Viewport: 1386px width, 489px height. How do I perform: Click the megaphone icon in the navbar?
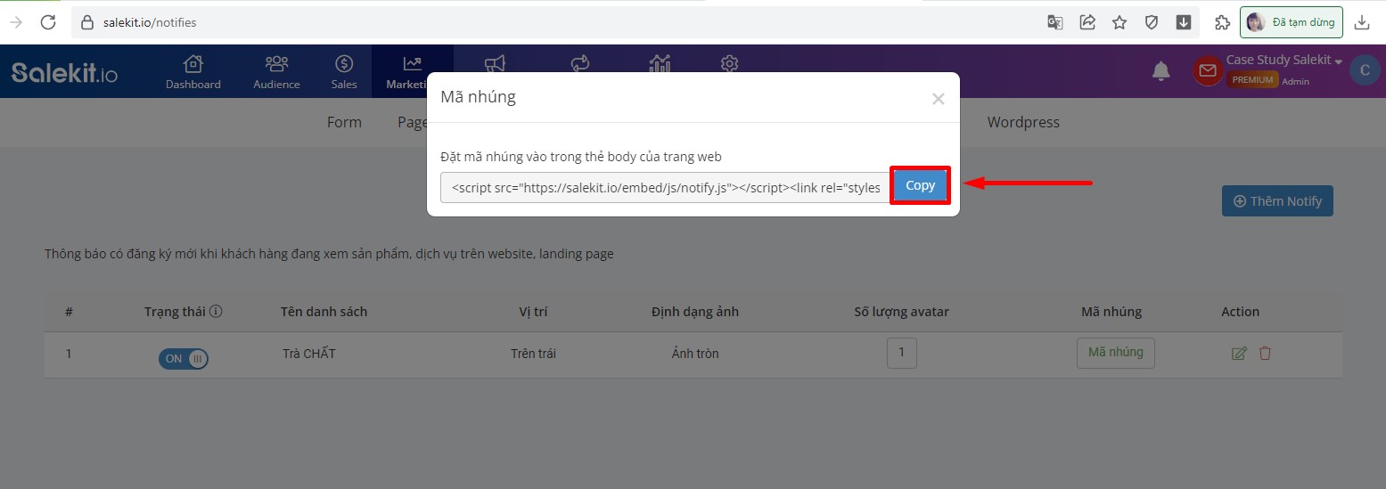495,63
